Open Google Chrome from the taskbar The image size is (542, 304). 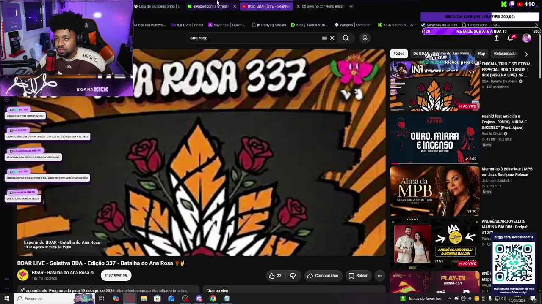(213, 299)
